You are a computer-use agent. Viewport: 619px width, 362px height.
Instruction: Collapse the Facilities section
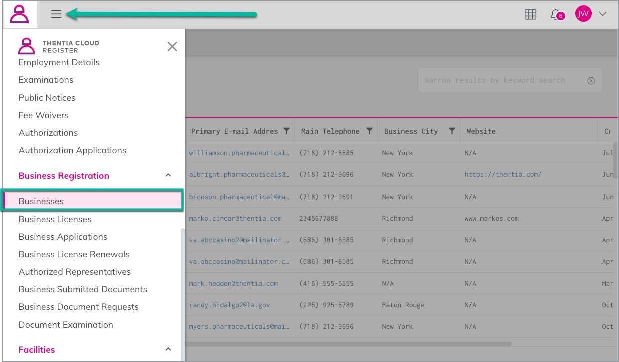click(168, 349)
